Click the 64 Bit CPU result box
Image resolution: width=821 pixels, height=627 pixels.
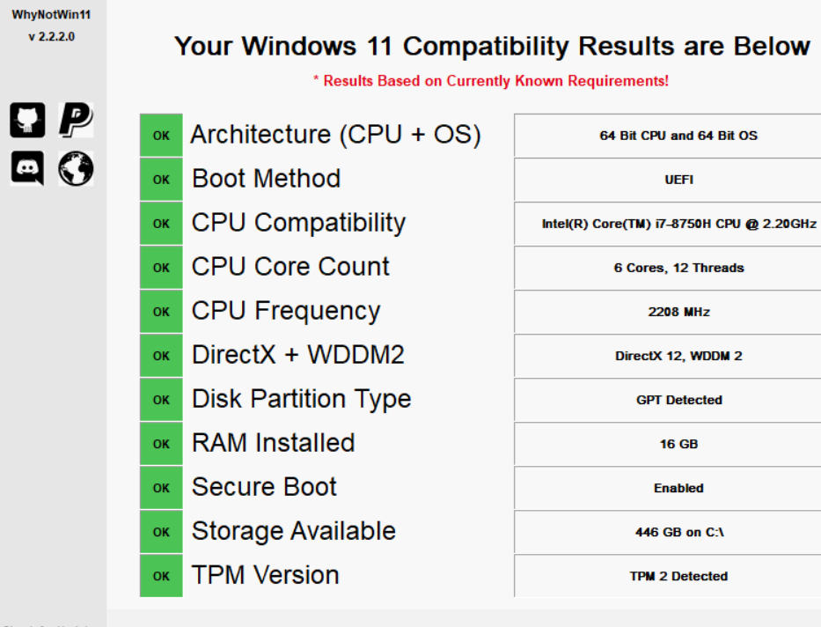(678, 136)
